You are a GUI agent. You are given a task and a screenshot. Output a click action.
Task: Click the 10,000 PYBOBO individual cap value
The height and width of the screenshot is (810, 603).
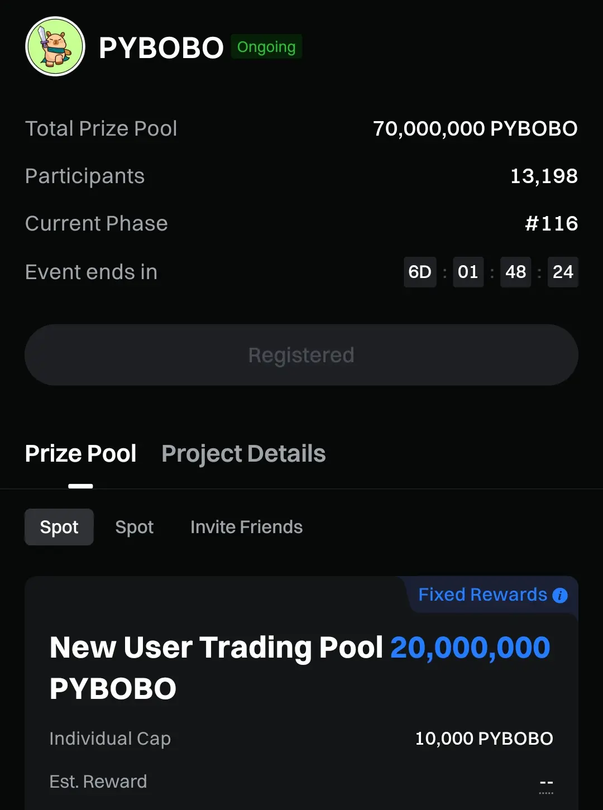pos(484,739)
